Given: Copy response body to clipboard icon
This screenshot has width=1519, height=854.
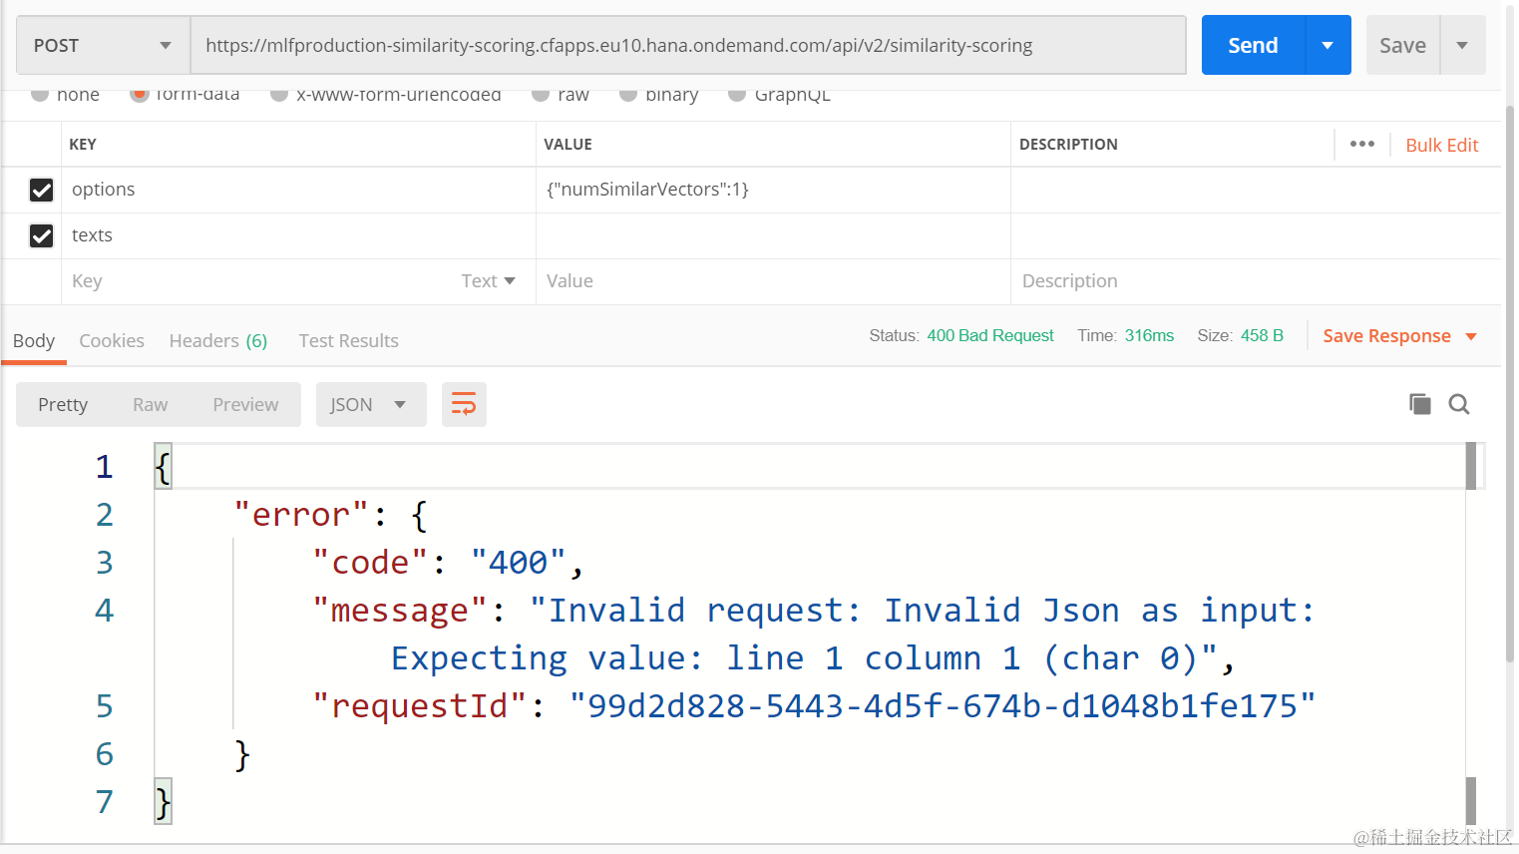Looking at the screenshot, I should [x=1419, y=404].
